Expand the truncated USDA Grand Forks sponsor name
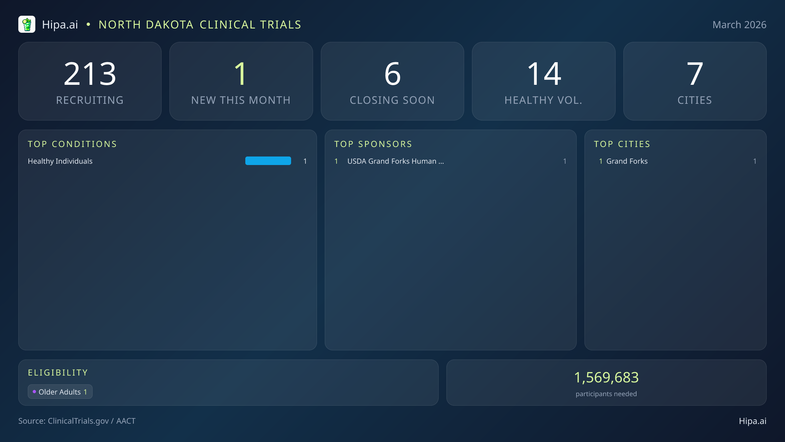The image size is (785, 442). (395, 161)
